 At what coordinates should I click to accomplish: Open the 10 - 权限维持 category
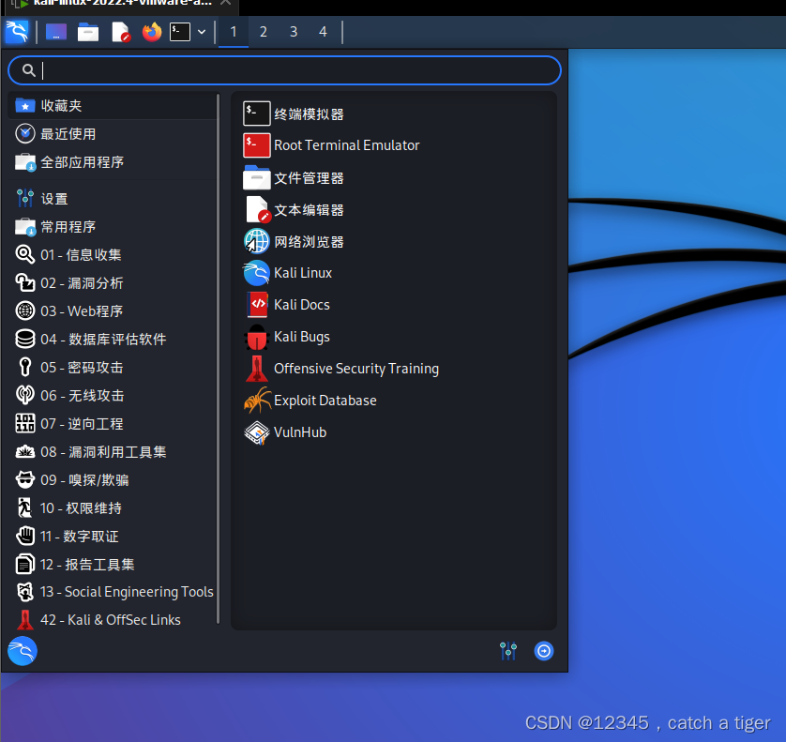pyautogui.click(x=113, y=507)
